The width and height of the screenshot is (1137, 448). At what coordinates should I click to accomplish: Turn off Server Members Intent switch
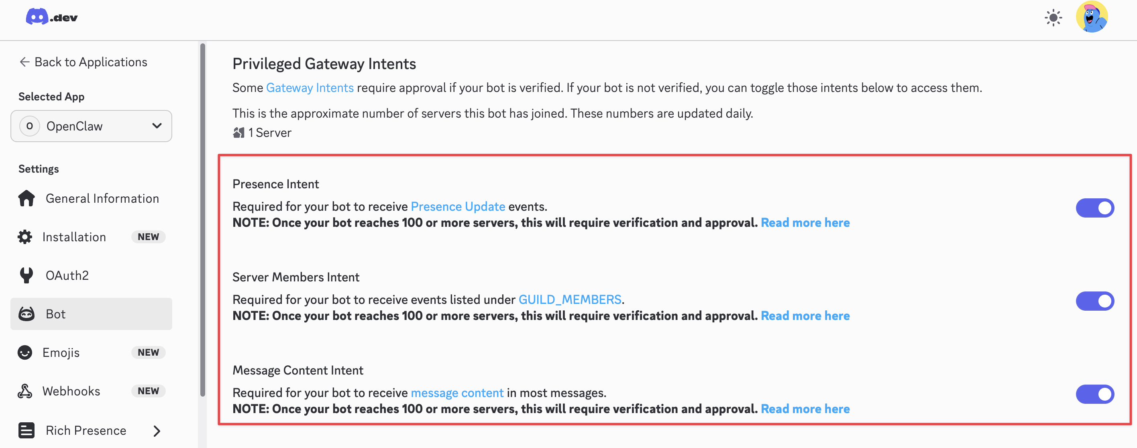pos(1094,301)
